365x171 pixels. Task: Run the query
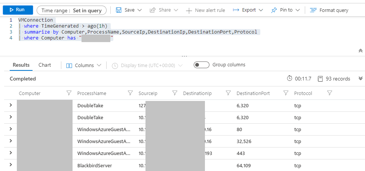pyautogui.click(x=16, y=10)
